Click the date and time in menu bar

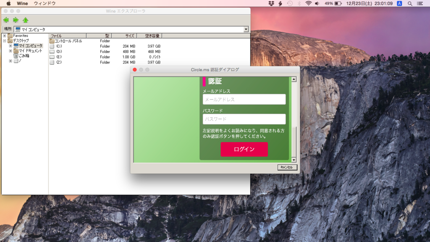370,3
